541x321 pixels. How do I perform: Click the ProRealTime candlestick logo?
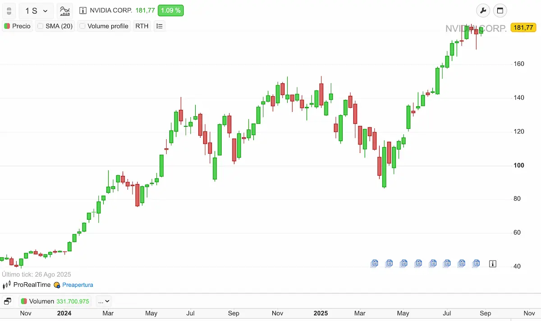point(7,285)
